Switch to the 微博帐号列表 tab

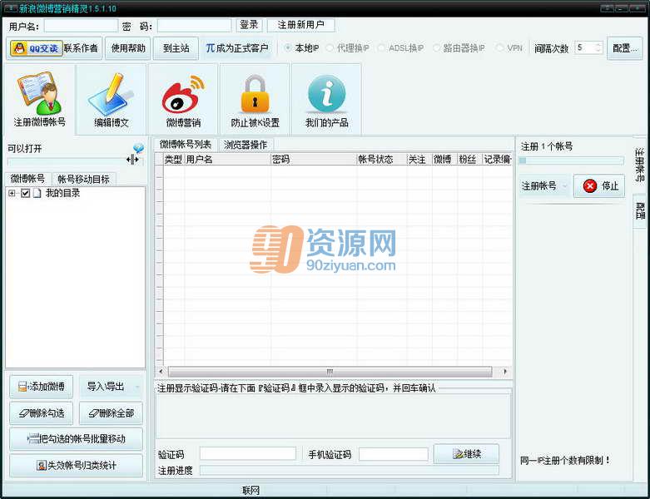186,144
